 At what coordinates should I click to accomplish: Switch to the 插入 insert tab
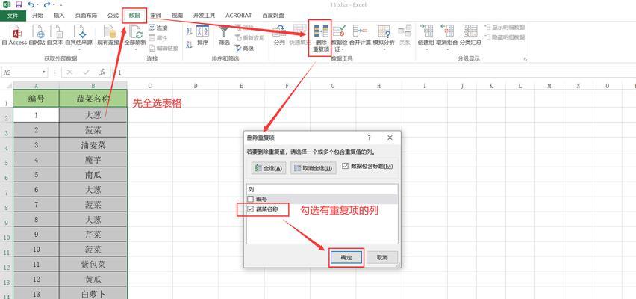click(x=59, y=16)
